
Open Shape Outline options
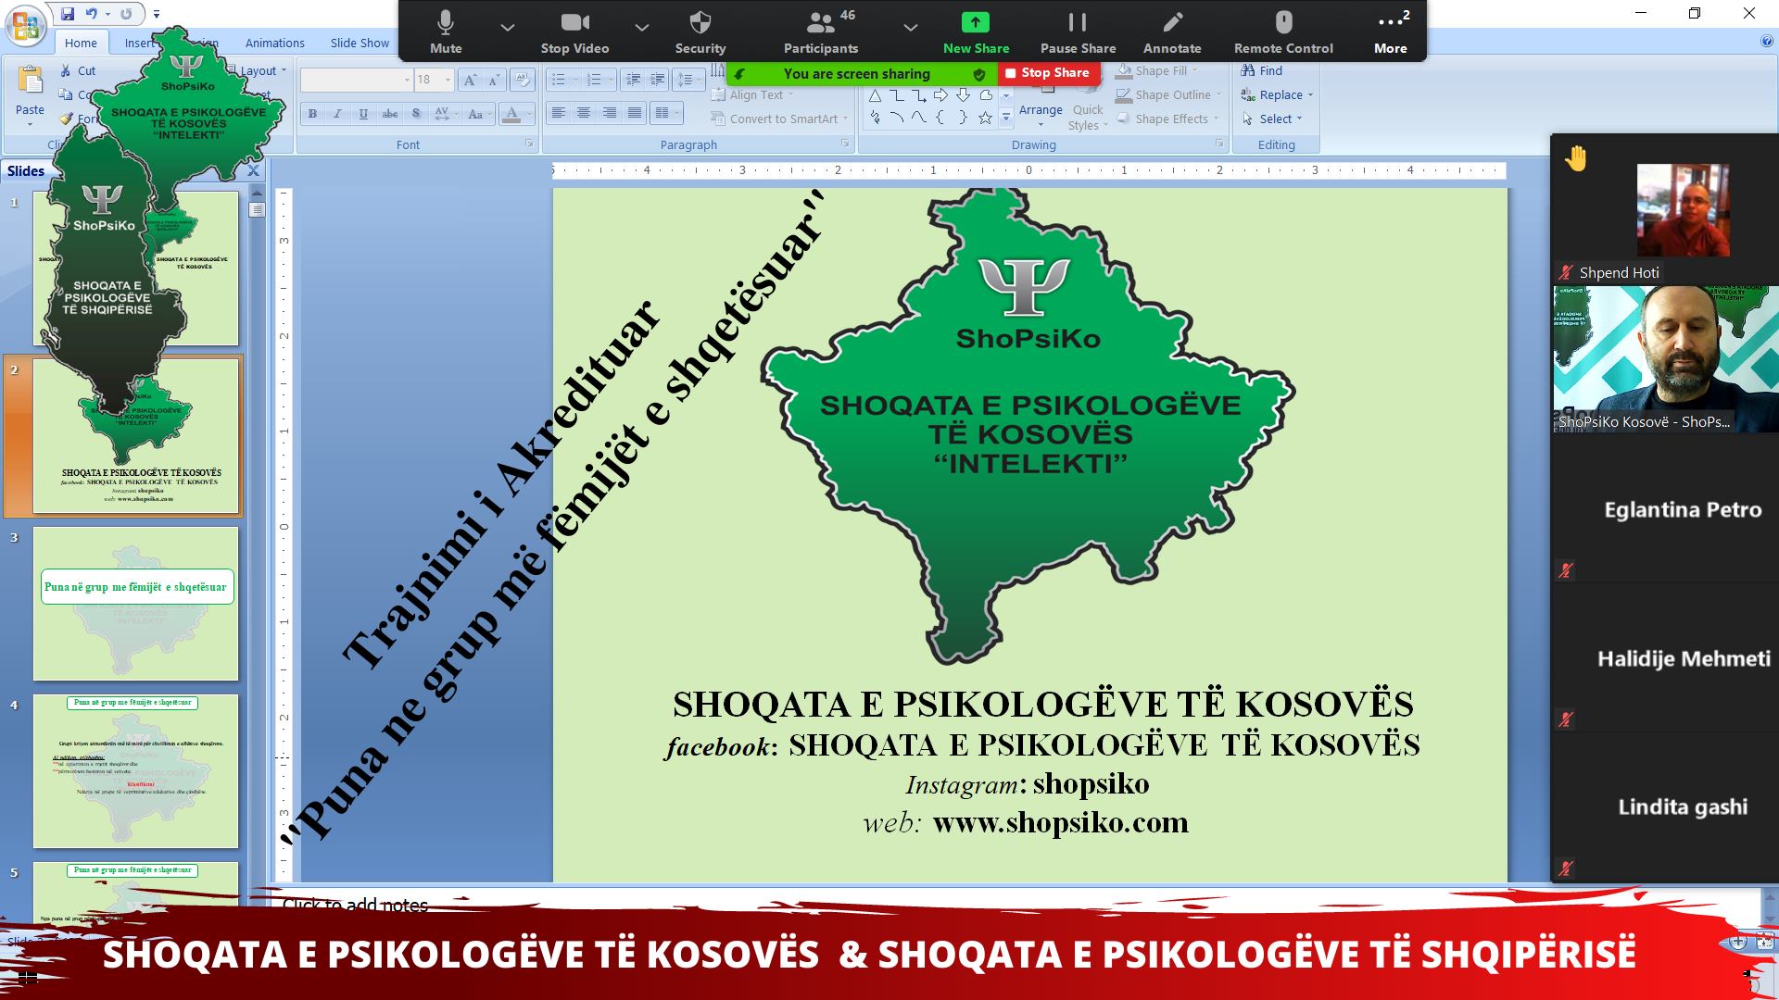tap(1168, 94)
